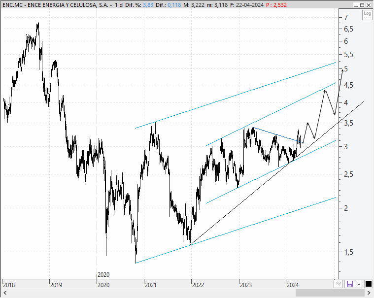
Task: Click the 4,5 price axis label
Action: tap(348, 85)
